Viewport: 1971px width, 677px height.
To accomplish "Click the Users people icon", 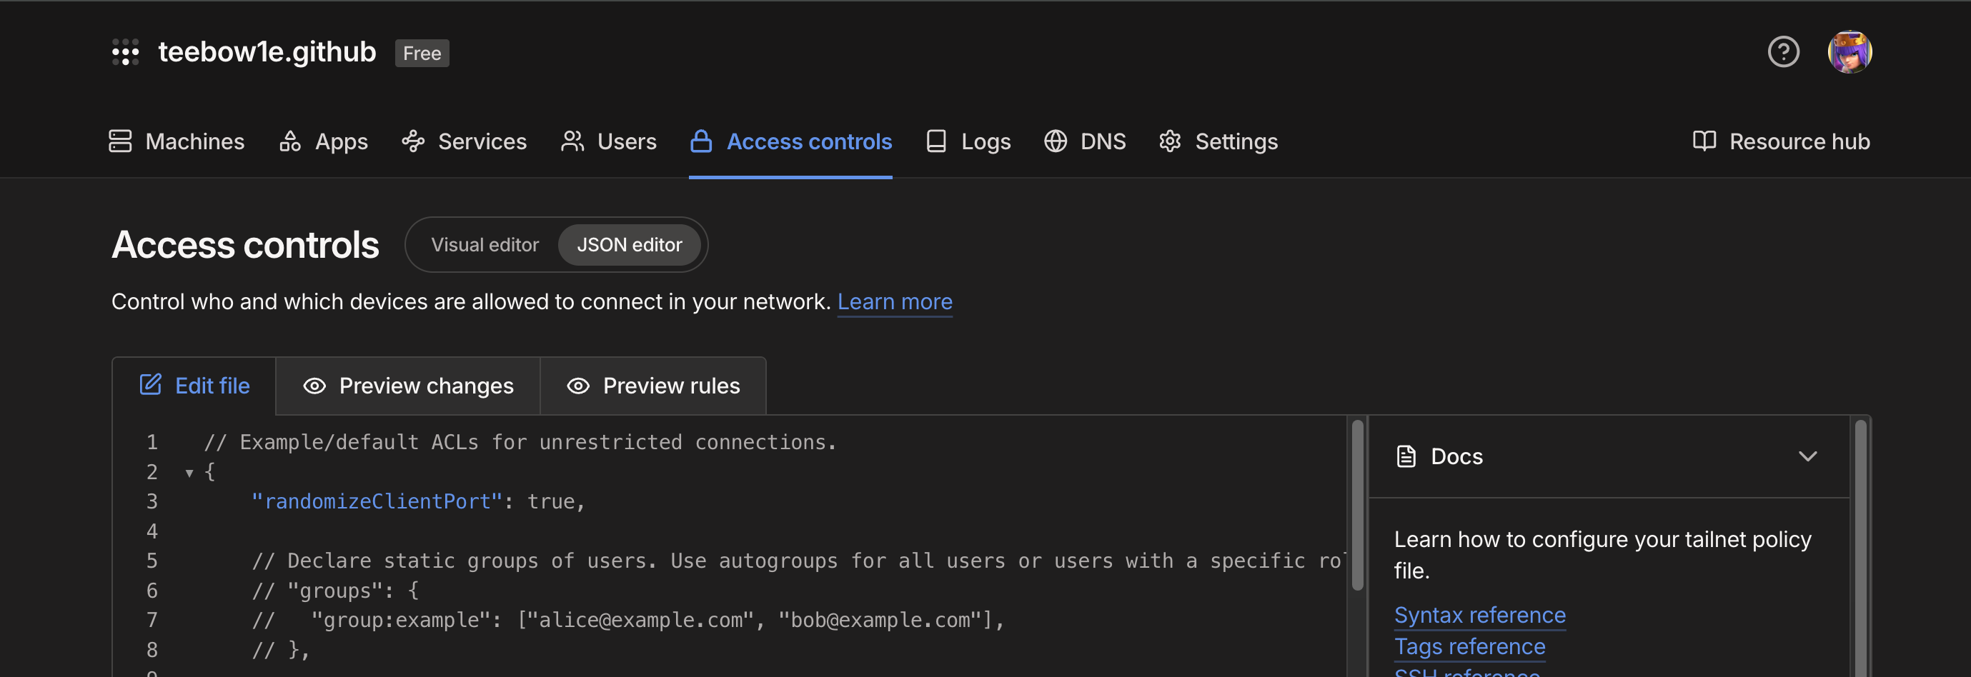I will 572,141.
